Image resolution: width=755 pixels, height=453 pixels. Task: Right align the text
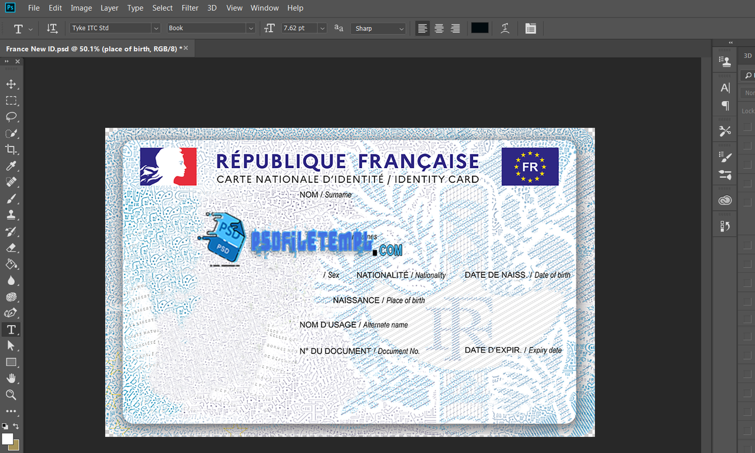click(x=455, y=28)
